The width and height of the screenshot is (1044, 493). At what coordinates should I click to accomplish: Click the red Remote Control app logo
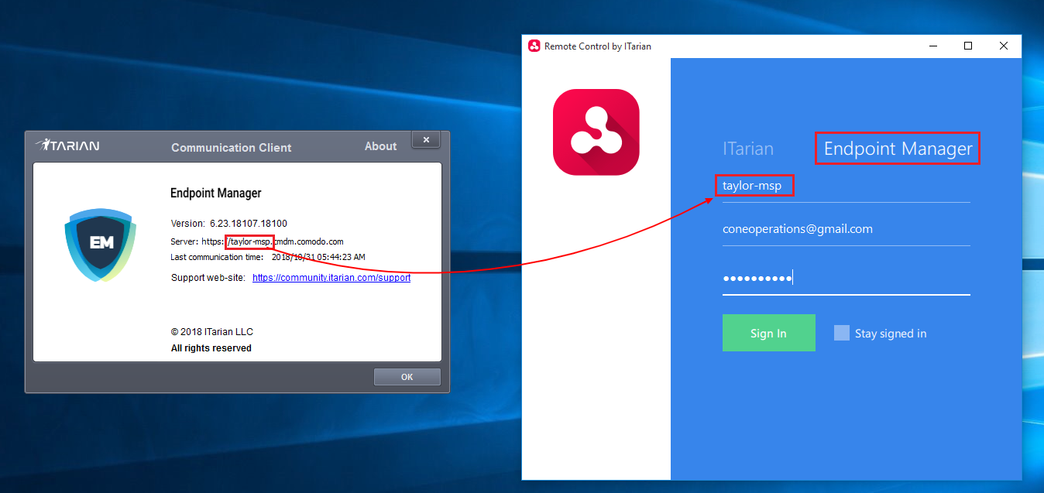point(596,132)
